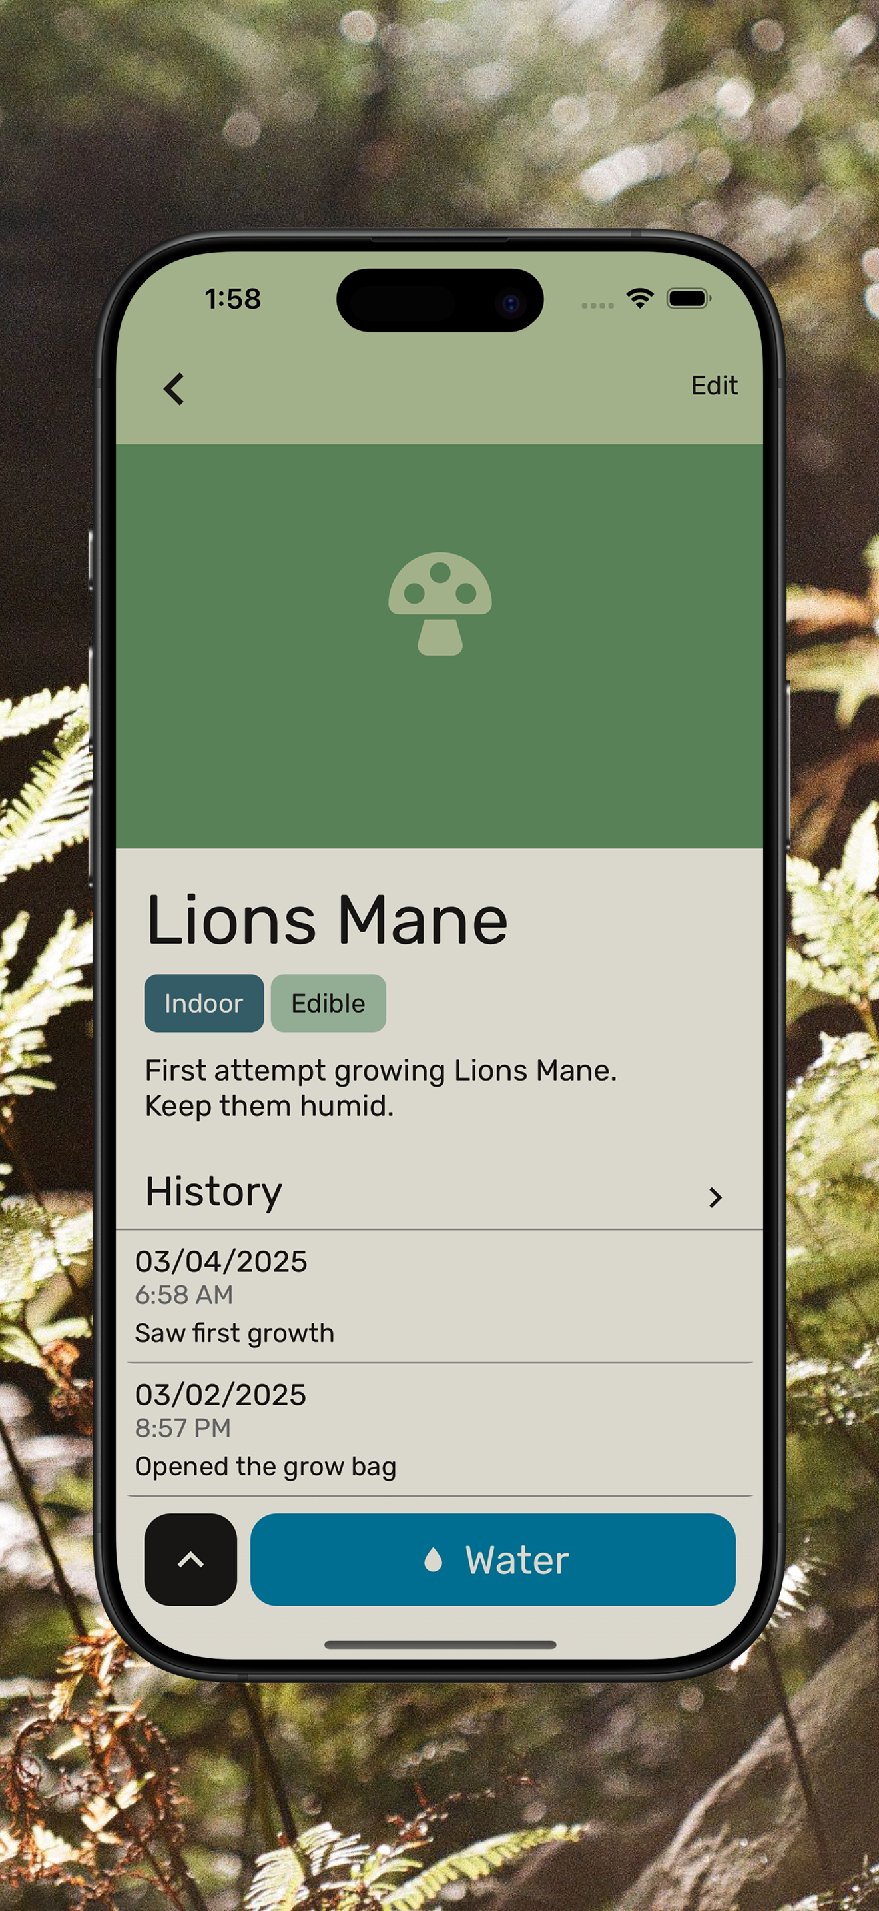This screenshot has width=879, height=1911.
Task: Tap the Lions Mane title
Action: 327,920
